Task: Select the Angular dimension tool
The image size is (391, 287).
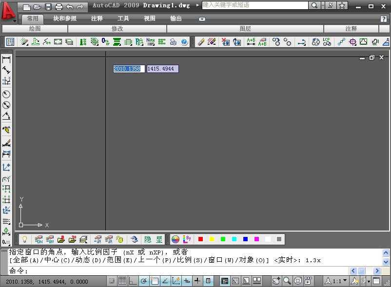Action: pyautogui.click(x=6, y=116)
